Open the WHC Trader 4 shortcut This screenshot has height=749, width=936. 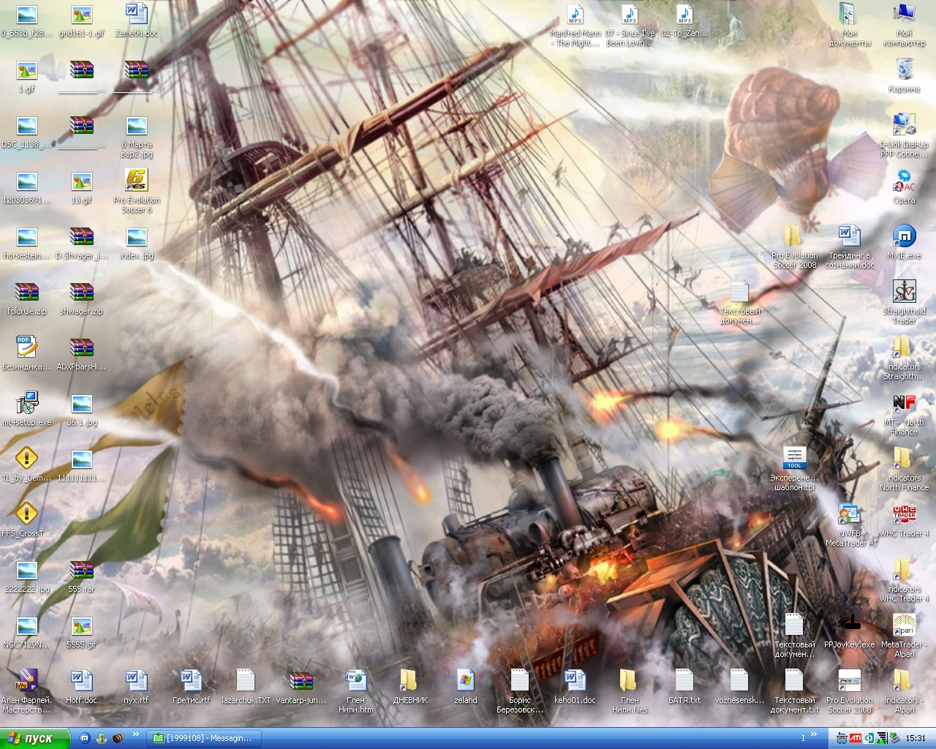coord(904,516)
